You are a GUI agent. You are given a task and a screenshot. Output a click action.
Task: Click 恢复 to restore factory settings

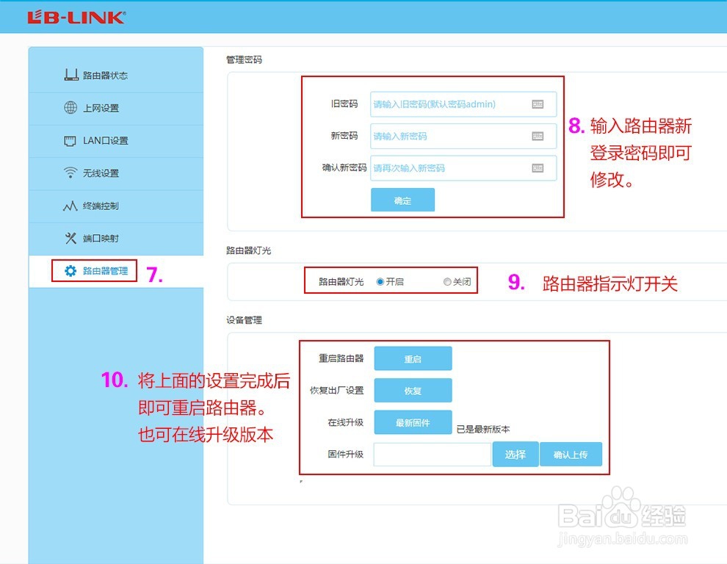coord(413,390)
